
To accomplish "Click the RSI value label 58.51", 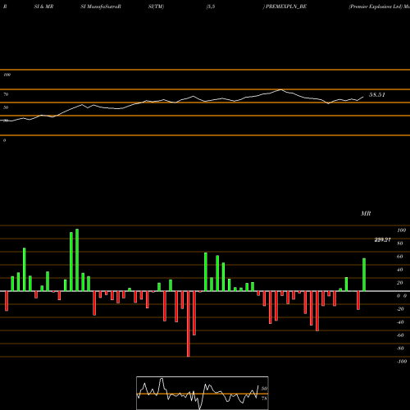I will [377, 95].
